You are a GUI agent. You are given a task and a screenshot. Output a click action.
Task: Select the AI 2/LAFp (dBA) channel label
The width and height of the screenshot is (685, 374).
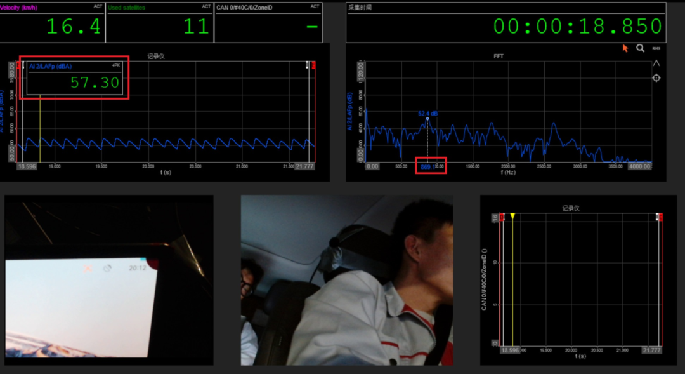tap(50, 67)
